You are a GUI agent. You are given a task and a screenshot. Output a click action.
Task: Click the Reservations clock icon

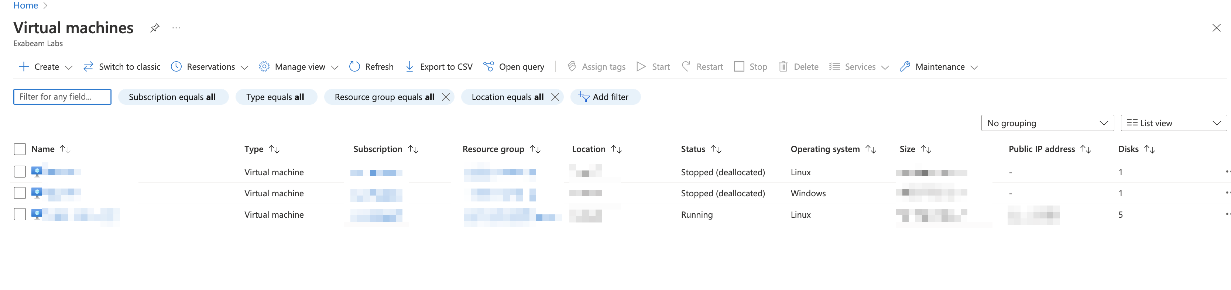(176, 67)
